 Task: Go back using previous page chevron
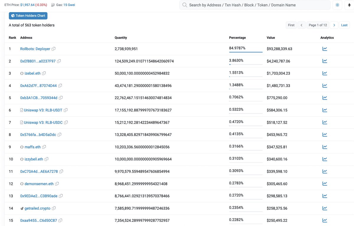point(301,25)
